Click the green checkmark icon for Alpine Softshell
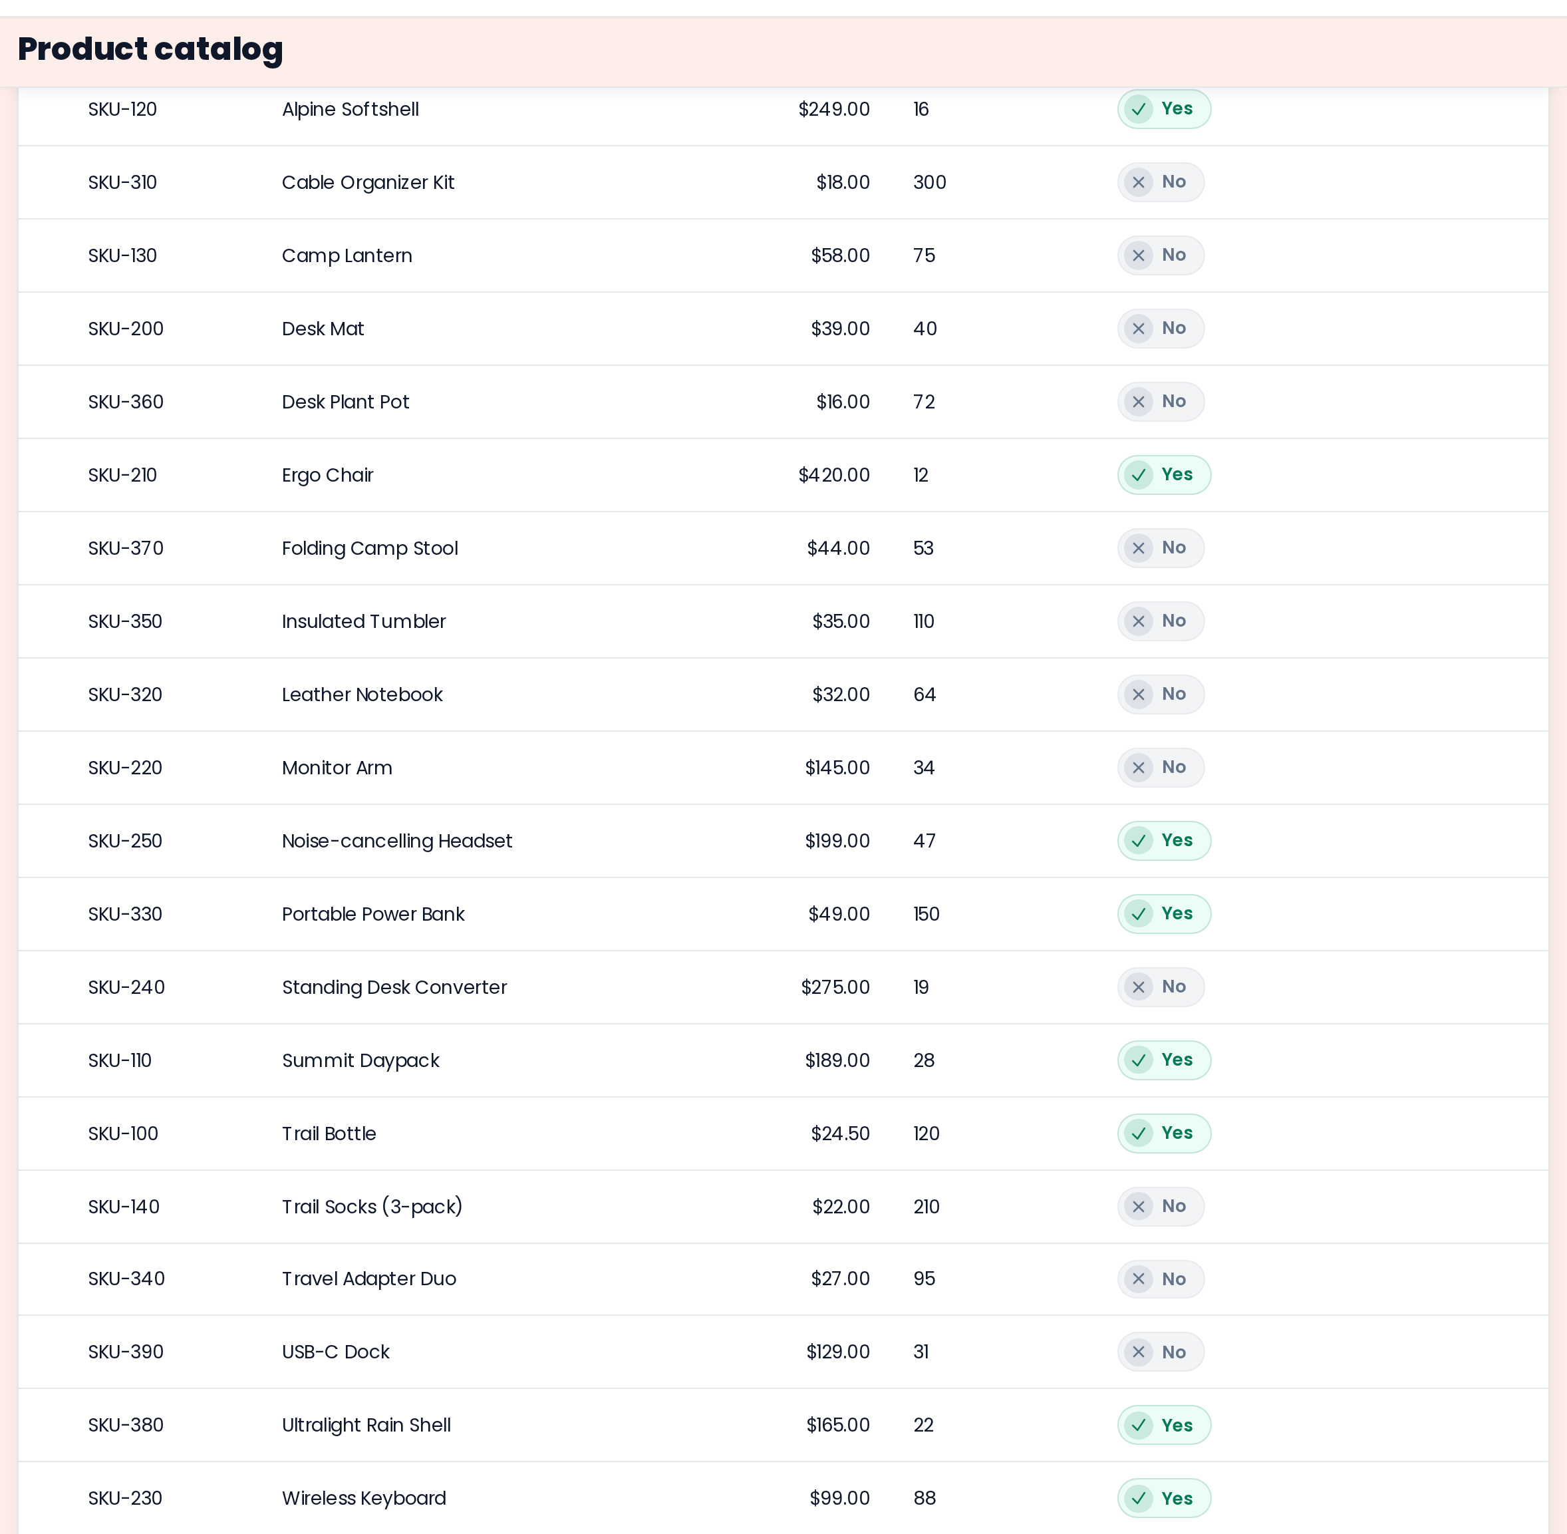 click(1139, 109)
